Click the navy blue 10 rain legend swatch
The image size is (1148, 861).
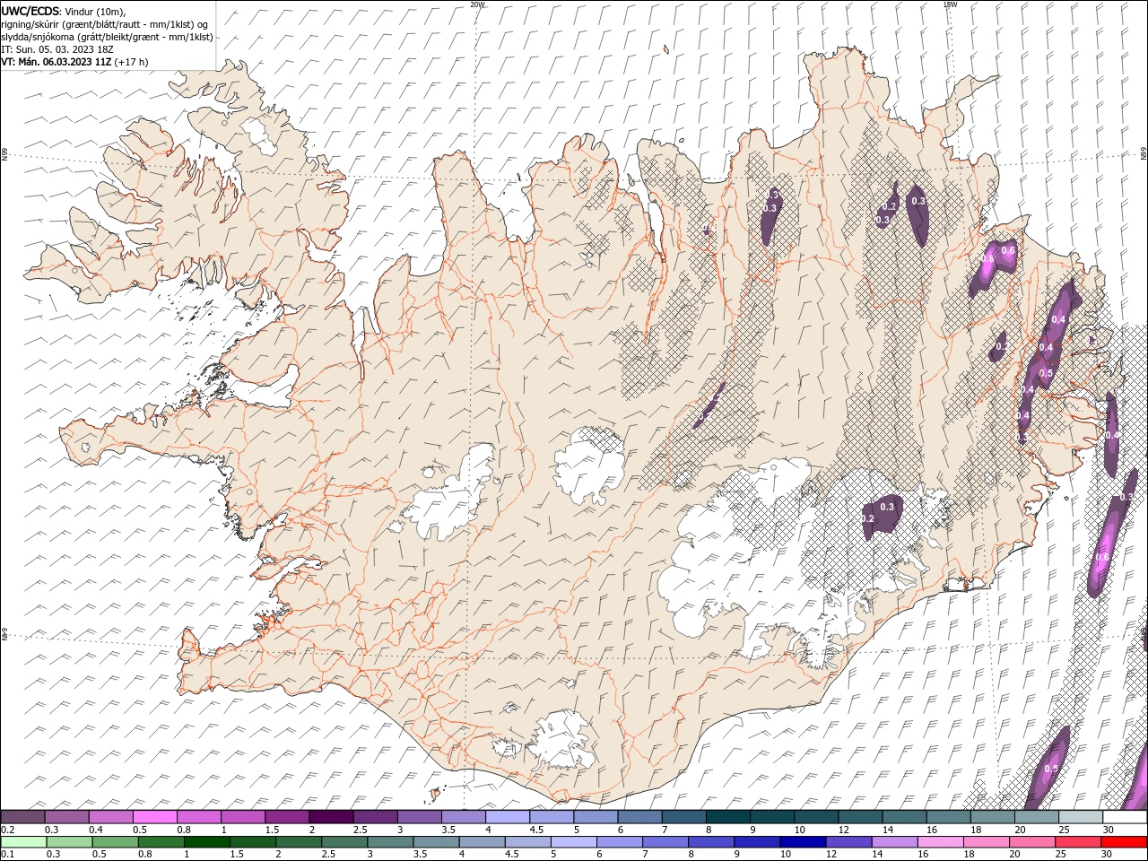click(802, 841)
